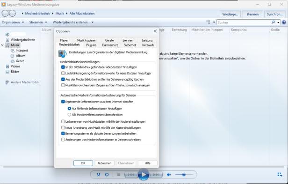
Task: Select the user library icon in sidebar
Action: [7, 34]
